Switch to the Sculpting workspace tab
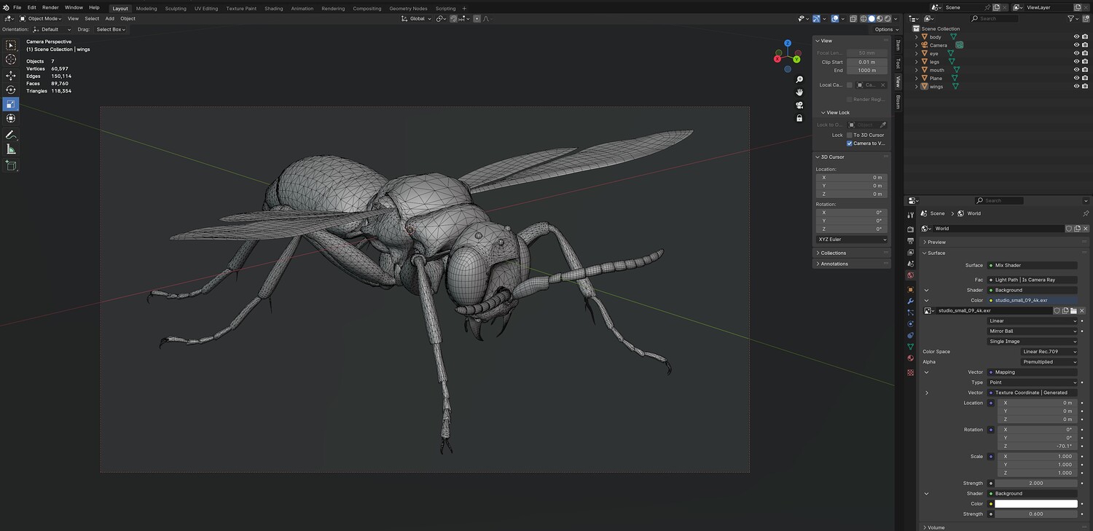This screenshot has width=1093, height=531. [176, 9]
